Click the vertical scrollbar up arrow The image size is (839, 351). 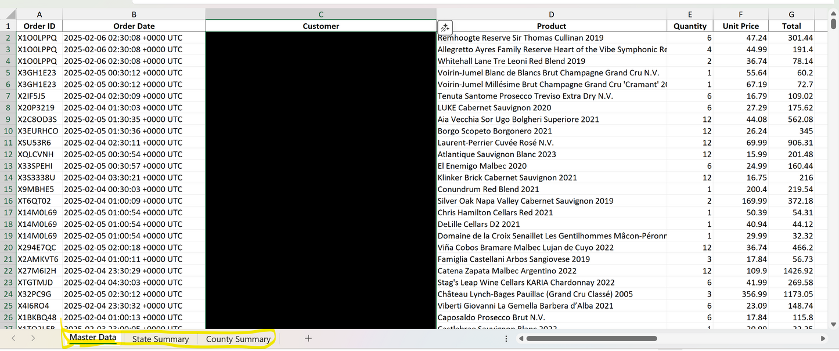pyautogui.click(x=834, y=14)
